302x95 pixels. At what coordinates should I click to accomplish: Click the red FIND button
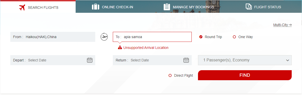coord(245,75)
